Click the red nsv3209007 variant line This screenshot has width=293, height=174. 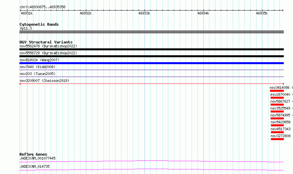tap(151, 84)
